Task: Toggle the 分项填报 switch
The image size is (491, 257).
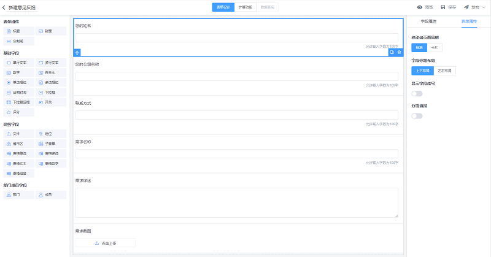Action: coord(417,115)
